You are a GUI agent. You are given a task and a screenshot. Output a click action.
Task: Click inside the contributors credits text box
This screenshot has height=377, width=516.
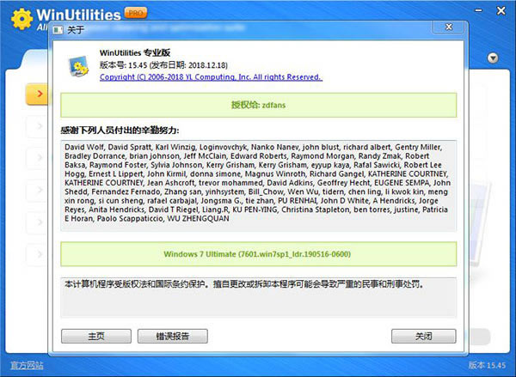pyautogui.click(x=258, y=185)
